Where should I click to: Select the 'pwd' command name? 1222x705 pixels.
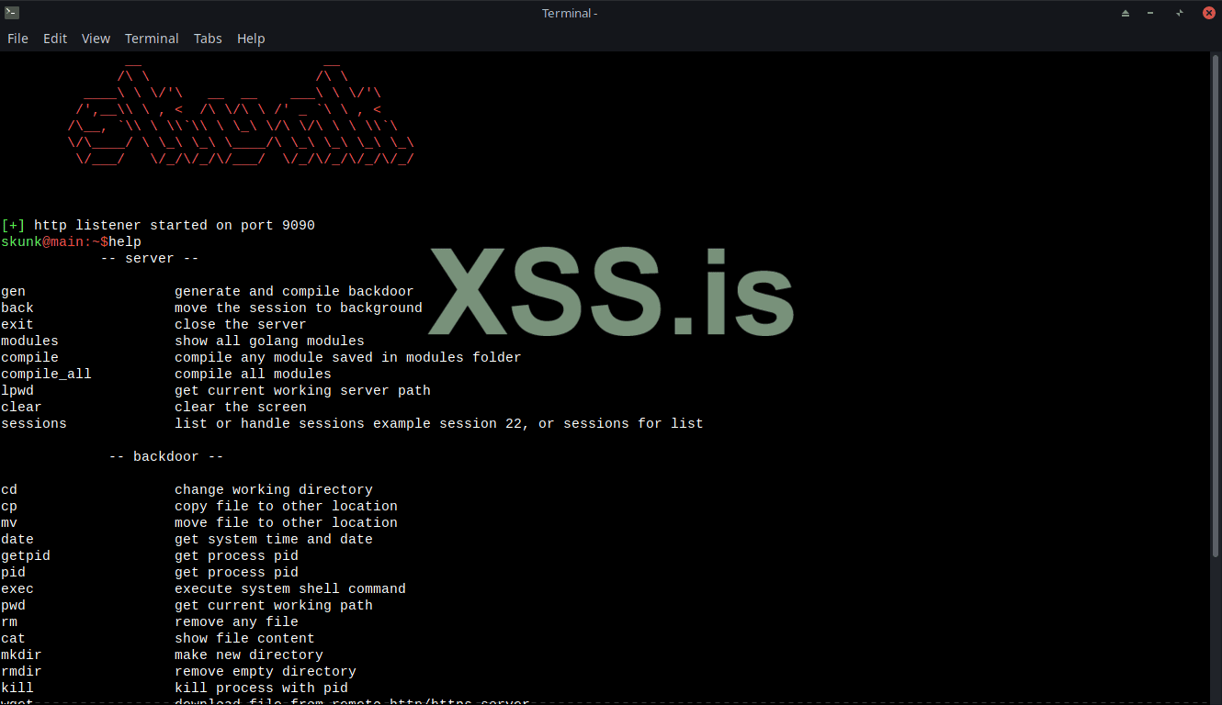coord(14,606)
